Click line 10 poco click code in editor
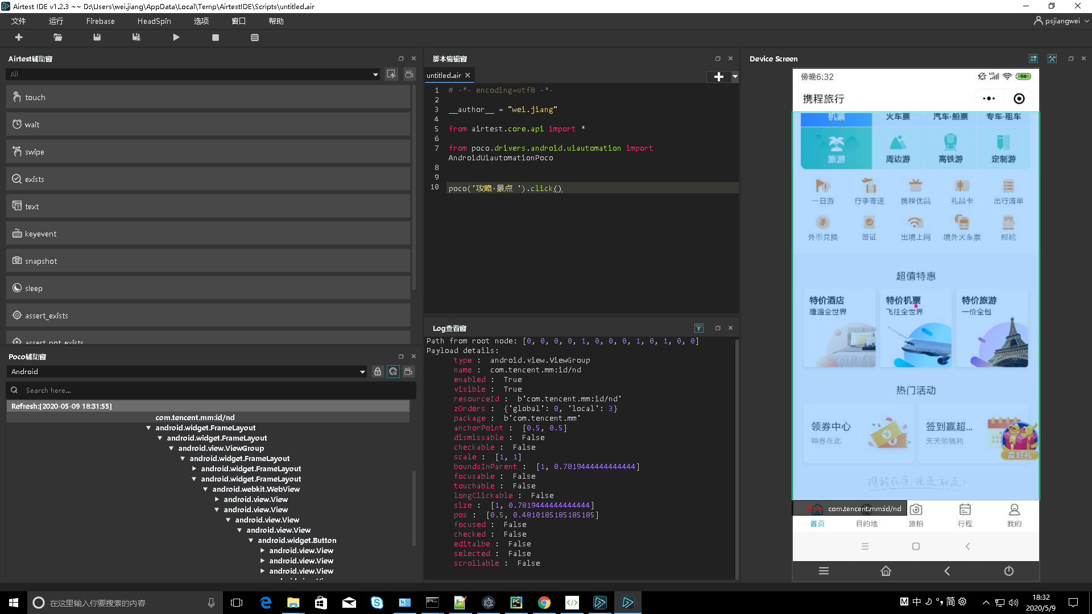 [x=505, y=188]
